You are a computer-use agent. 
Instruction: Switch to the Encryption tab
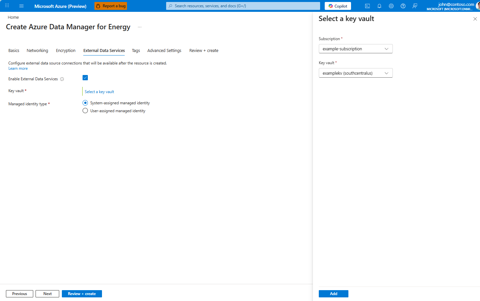pyautogui.click(x=65, y=50)
